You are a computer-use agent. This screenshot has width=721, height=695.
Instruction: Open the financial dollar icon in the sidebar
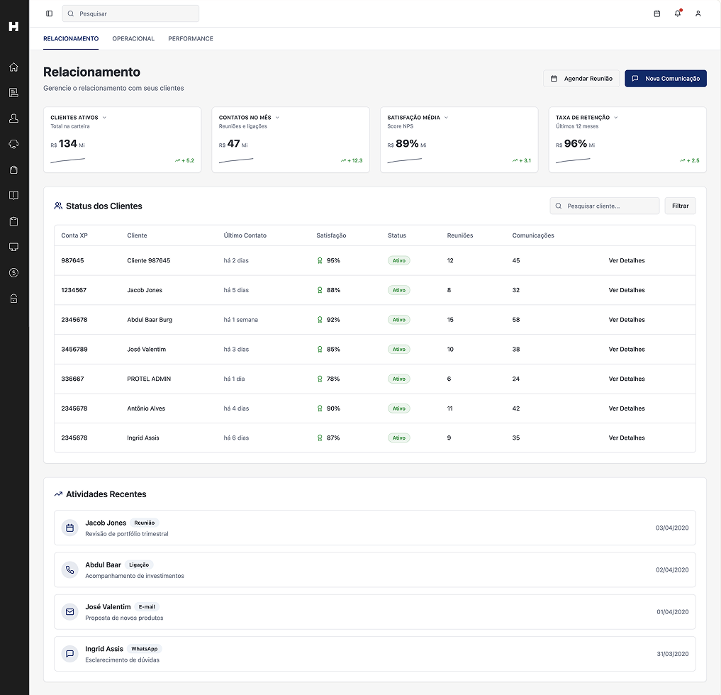[13, 272]
